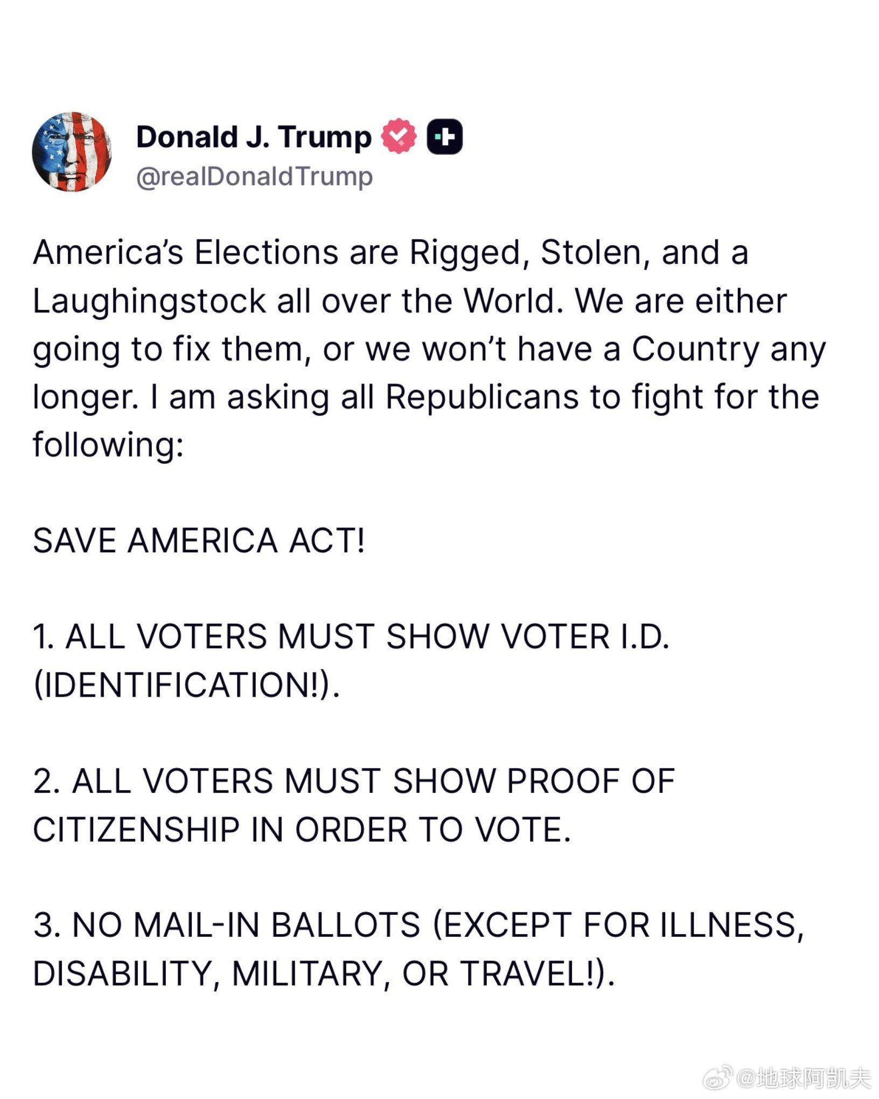Click the black plus badge icon
Screen dimensions: 879x1099
pos(444,136)
